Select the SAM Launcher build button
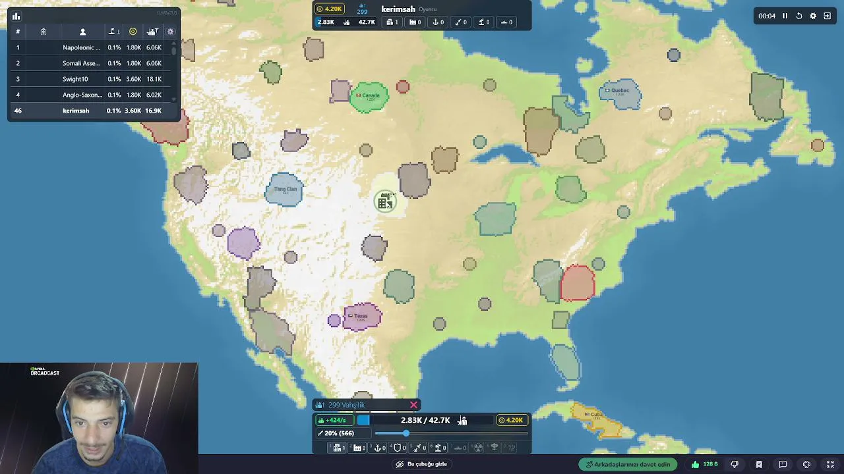This screenshot has width=844, height=474. coord(439,448)
